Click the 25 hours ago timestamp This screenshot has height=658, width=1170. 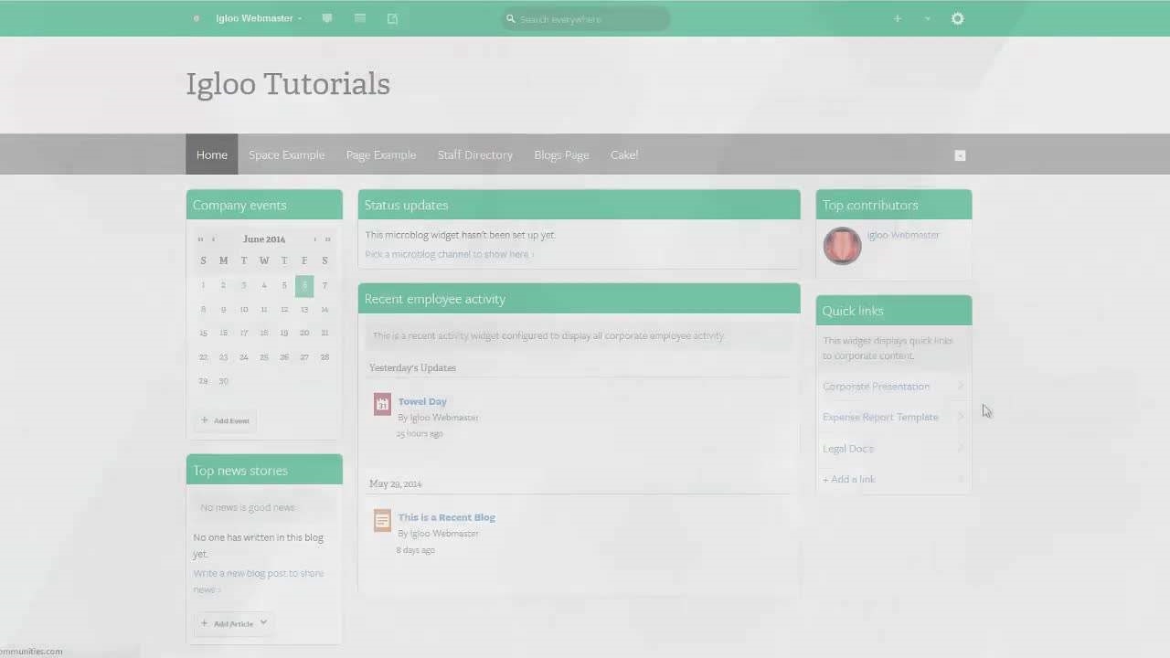click(420, 434)
